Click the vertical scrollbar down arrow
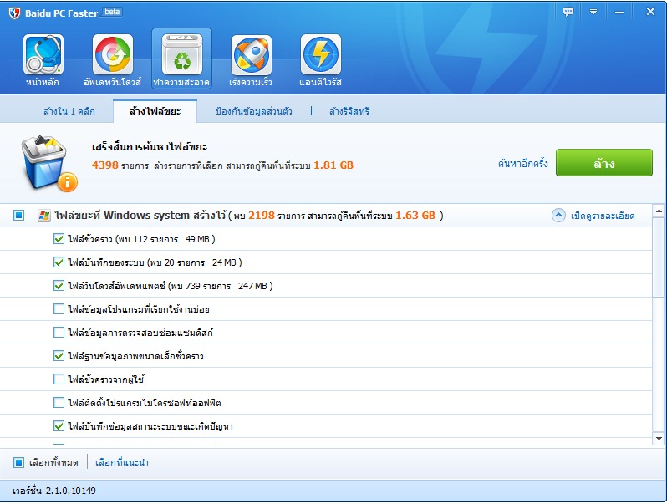This screenshot has width=667, height=504. point(659,438)
